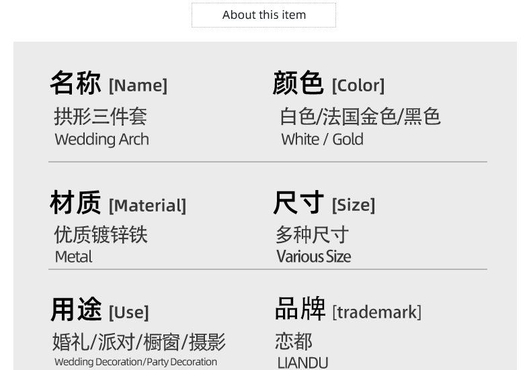Click the Metal text
The height and width of the screenshot is (370, 531).
(73, 257)
